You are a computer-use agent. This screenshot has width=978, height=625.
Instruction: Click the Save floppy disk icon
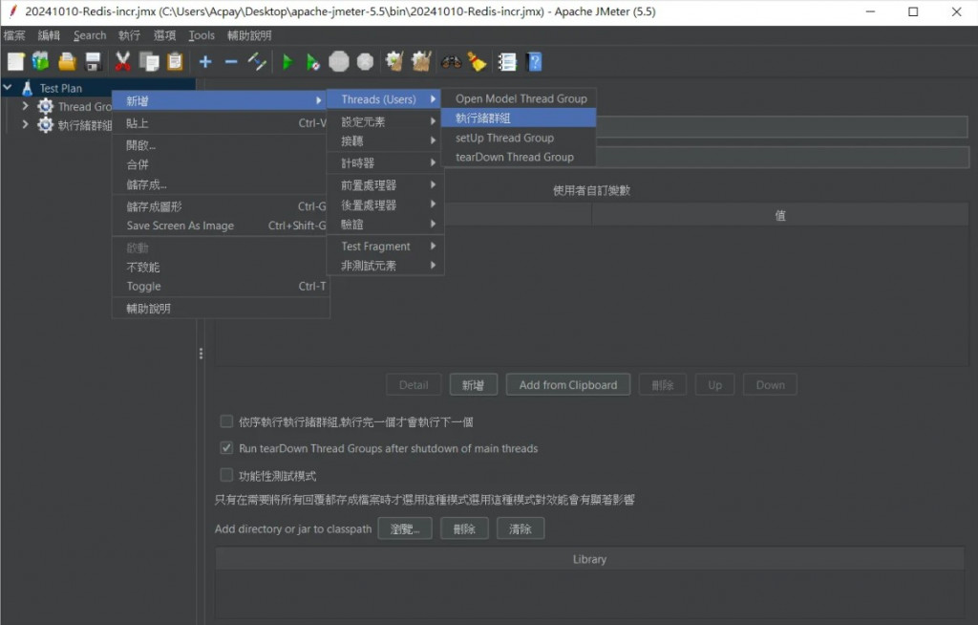click(93, 62)
